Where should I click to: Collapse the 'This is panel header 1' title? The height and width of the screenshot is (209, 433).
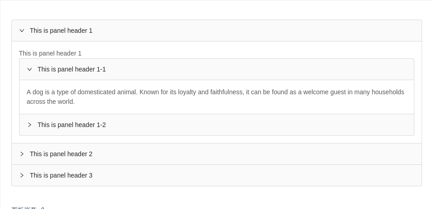[x=61, y=31]
